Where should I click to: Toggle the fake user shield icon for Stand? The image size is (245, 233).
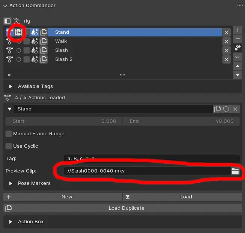pos(226,109)
